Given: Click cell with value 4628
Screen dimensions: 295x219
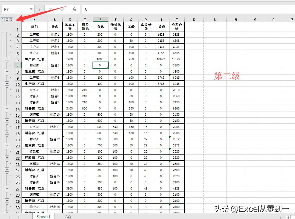Looking at the screenshot, I should [176, 188].
